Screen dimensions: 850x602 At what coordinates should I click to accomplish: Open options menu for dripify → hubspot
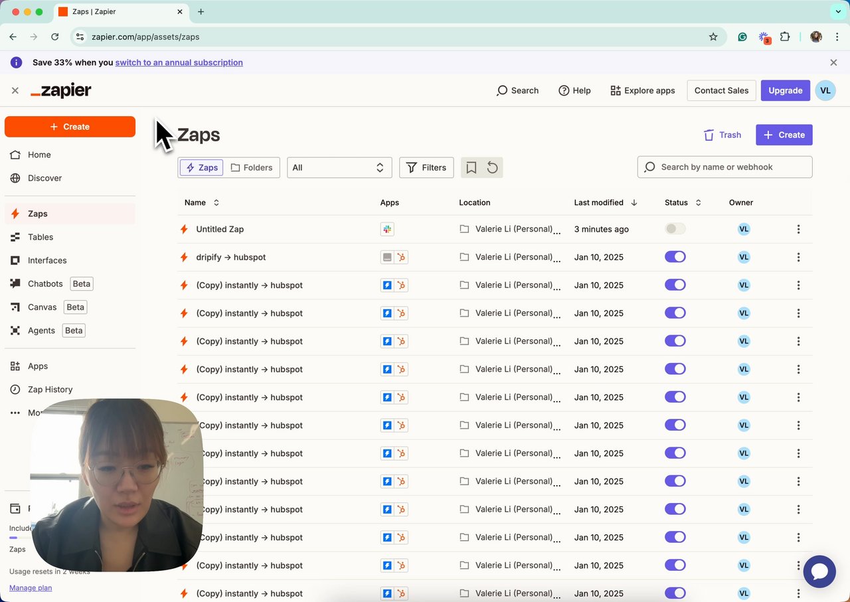798,257
